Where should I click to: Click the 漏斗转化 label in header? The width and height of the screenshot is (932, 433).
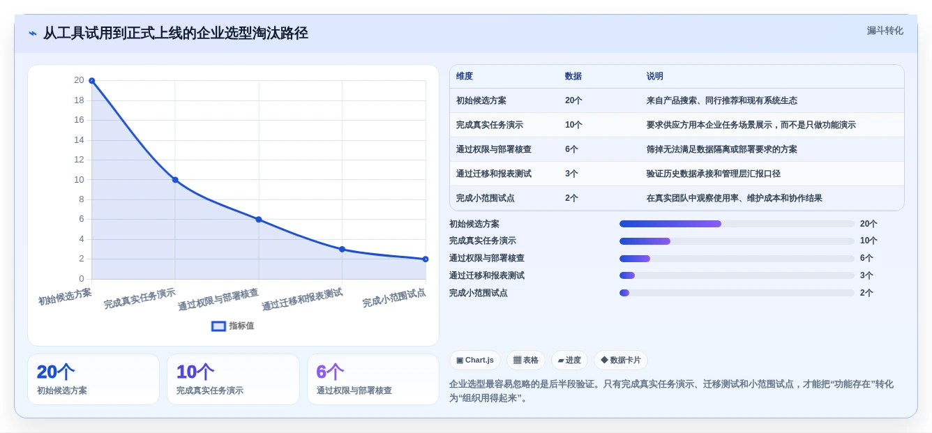pyautogui.click(x=885, y=31)
